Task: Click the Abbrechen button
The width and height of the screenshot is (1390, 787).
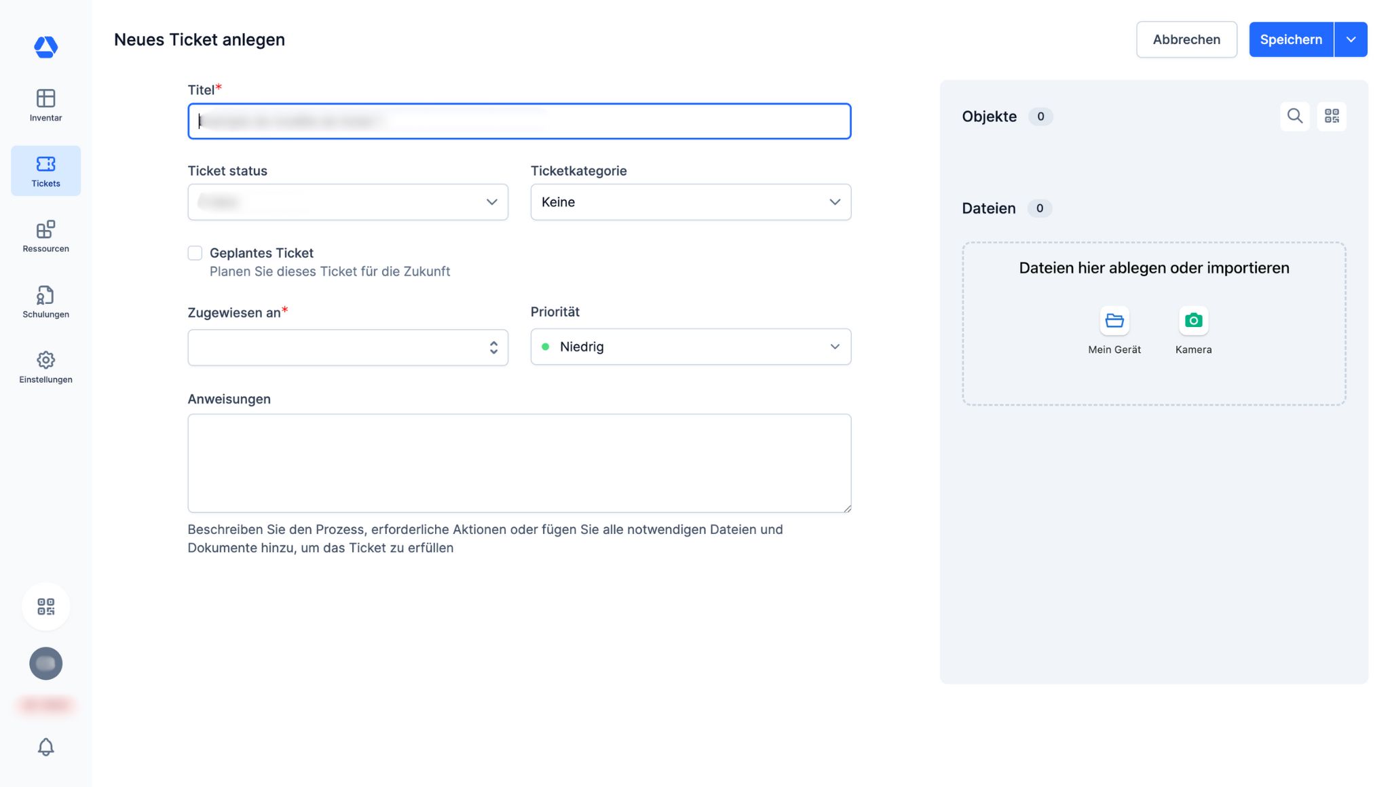Action: (x=1186, y=39)
